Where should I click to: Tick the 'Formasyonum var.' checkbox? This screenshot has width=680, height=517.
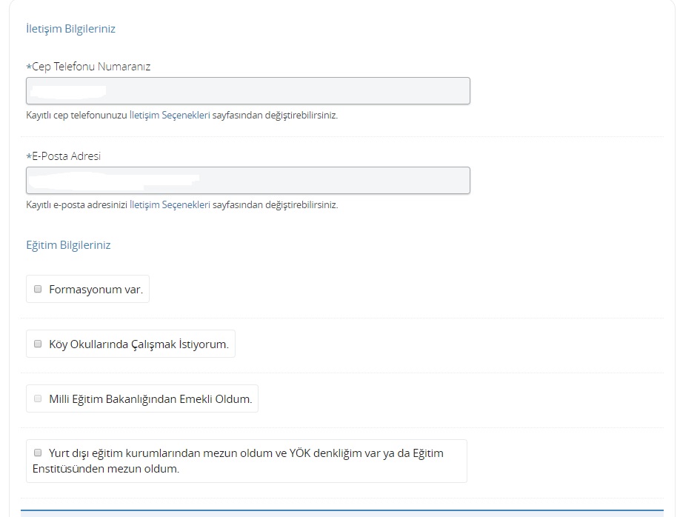coord(38,289)
